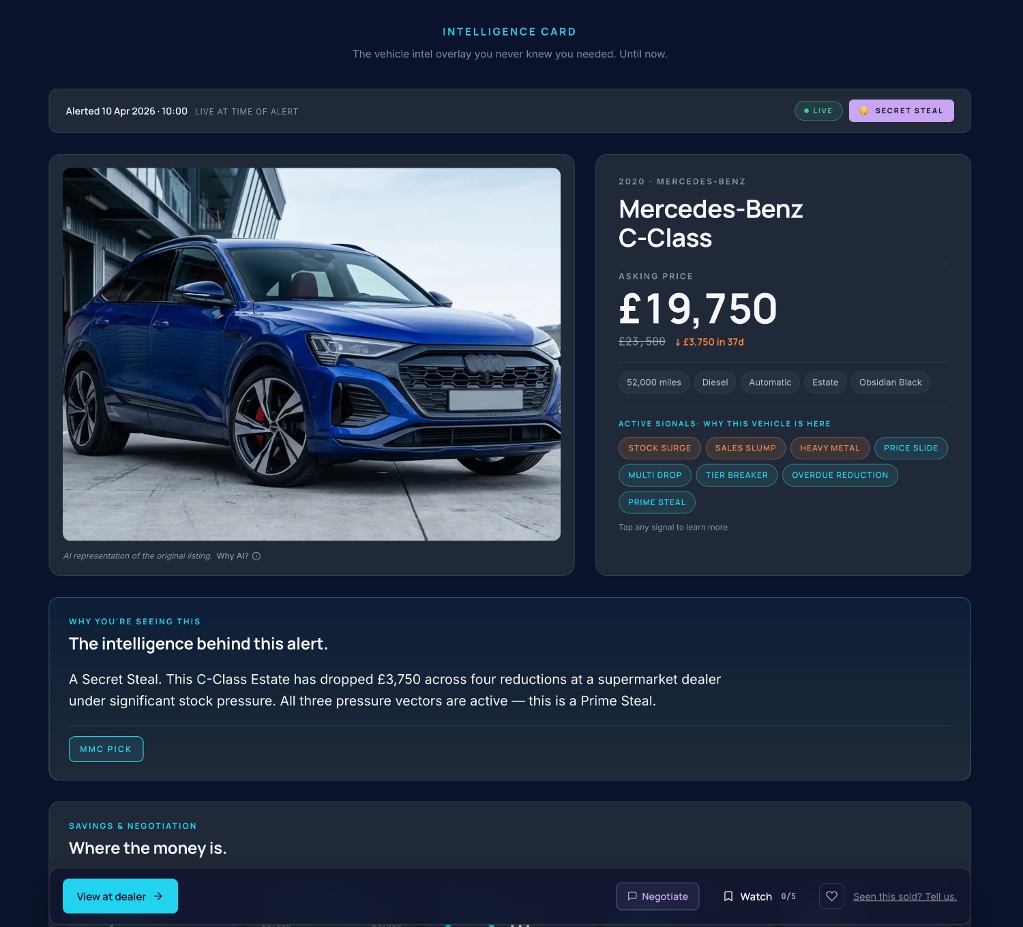Expand the PRIME STEAL signal details
Screen dimensions: 1023x927
pyautogui.click(x=657, y=502)
